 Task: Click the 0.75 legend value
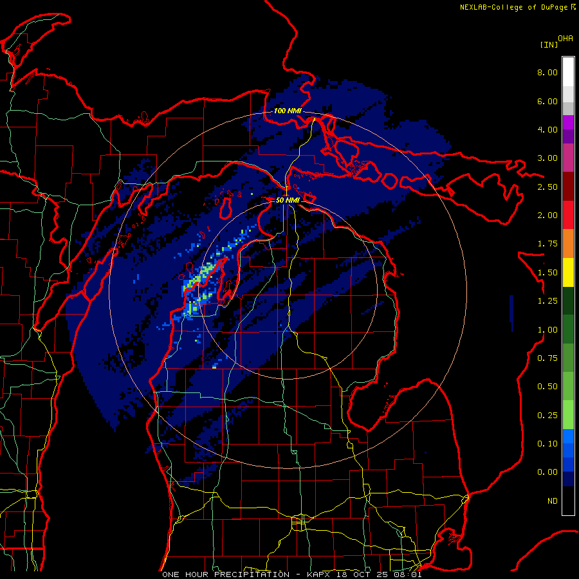coord(547,358)
